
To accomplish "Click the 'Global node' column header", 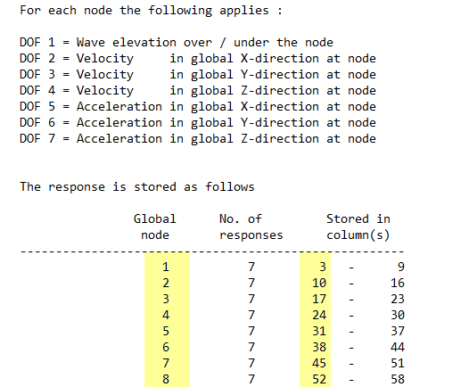I will click(x=155, y=227).
